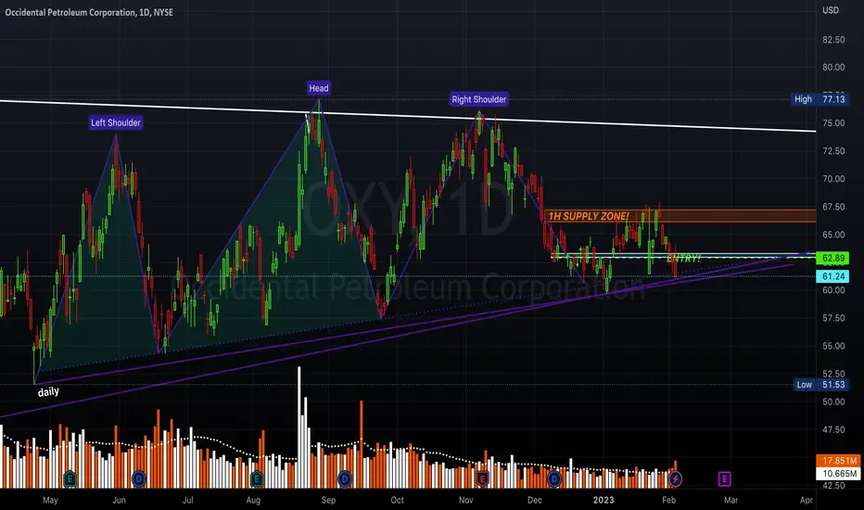The width and height of the screenshot is (864, 510).
Task: Click the 80.00 price axis tick
Action: tap(833, 68)
